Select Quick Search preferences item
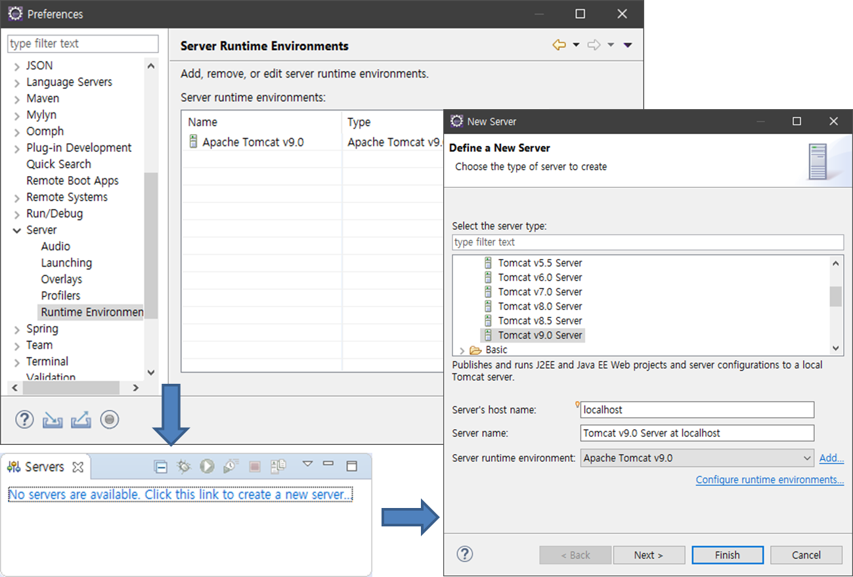This screenshot has height=577, width=853. point(58,164)
